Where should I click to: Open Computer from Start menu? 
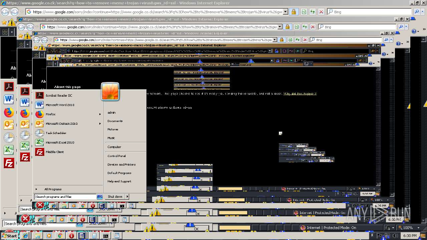(114, 147)
